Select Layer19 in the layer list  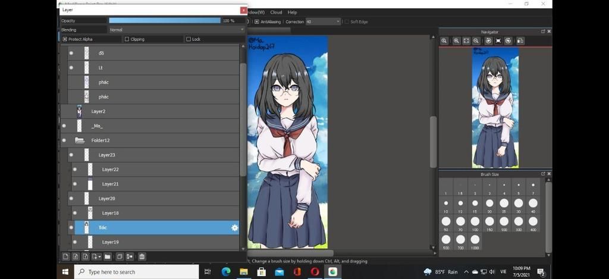point(155,242)
